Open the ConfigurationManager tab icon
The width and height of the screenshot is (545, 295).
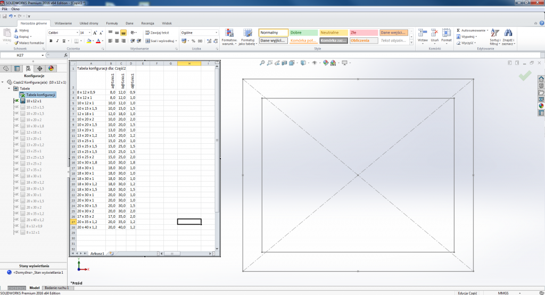point(28,68)
